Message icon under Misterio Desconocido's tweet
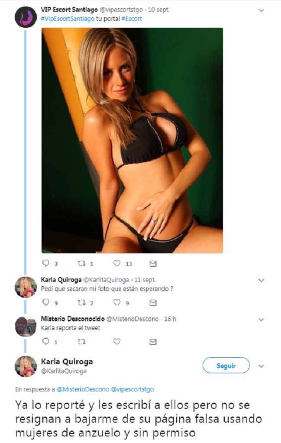This screenshot has height=443, width=281. pyautogui.click(x=152, y=342)
